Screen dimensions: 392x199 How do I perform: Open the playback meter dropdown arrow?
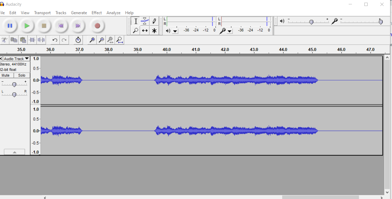pos(175,31)
